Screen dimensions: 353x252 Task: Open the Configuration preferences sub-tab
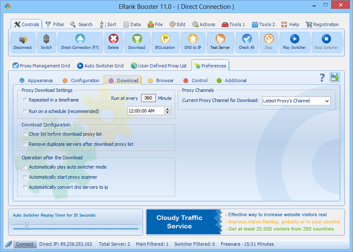coord(81,80)
